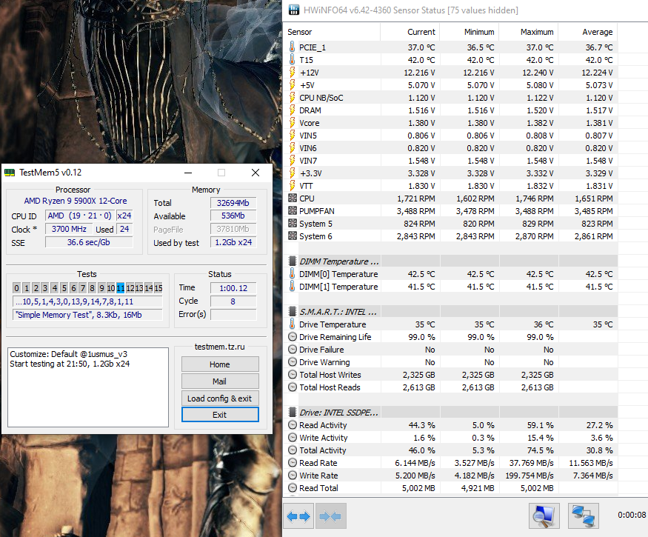Click the System 6 fan icon

coord(293,236)
